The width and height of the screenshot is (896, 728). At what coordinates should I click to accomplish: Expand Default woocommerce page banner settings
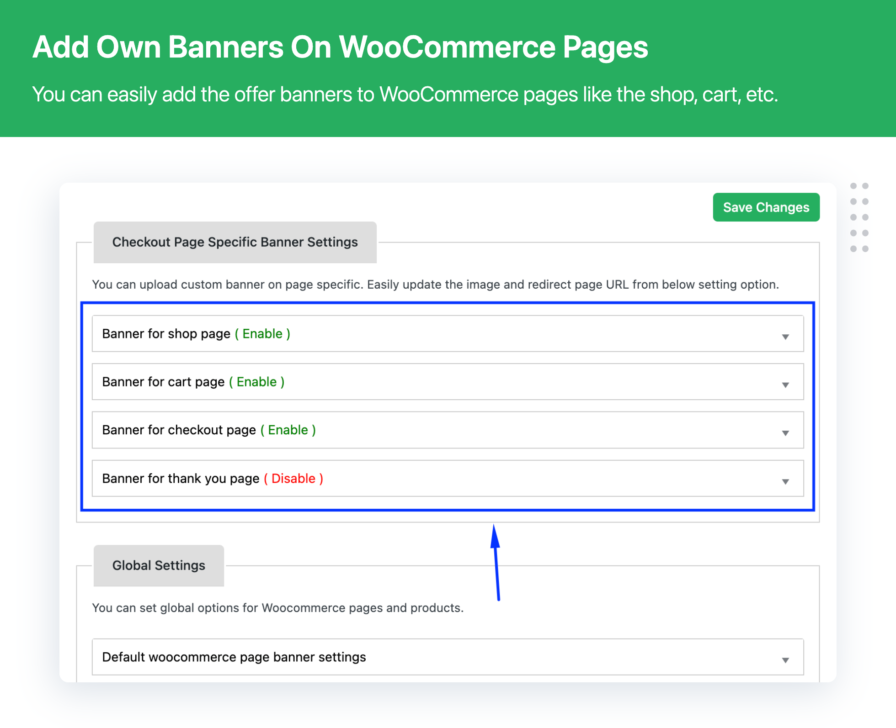pos(448,657)
